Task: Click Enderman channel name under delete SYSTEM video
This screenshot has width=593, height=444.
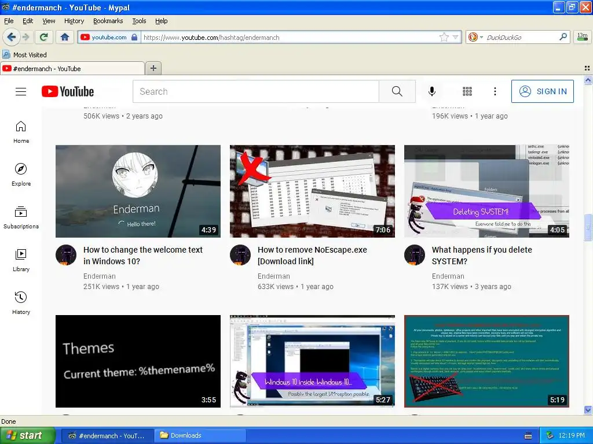Action: click(x=448, y=276)
